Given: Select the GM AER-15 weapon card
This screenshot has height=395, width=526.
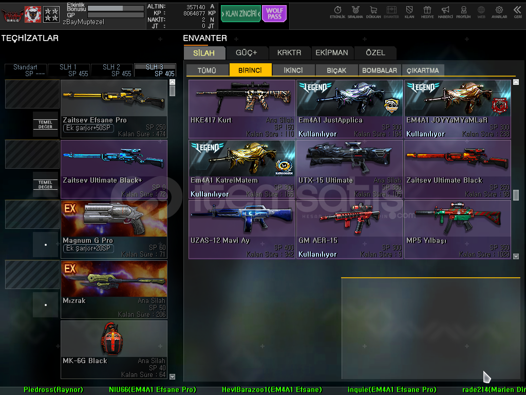Looking at the screenshot, I should tap(349, 229).
